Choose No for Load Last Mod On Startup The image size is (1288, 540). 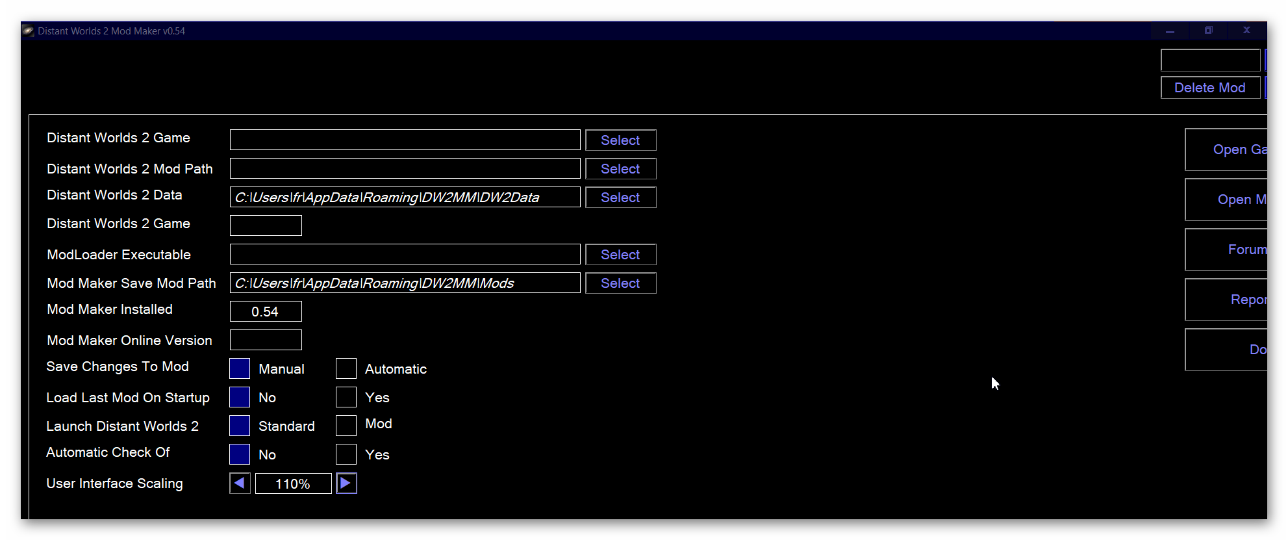click(x=240, y=397)
